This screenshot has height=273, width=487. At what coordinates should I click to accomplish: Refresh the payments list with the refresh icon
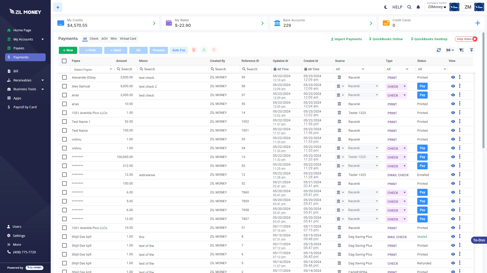[x=439, y=50]
